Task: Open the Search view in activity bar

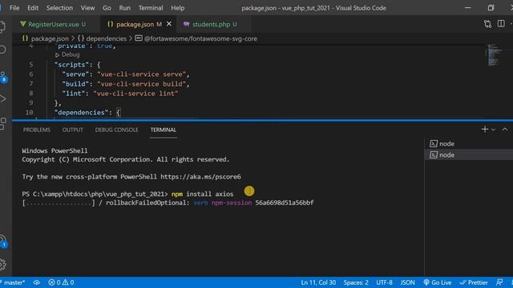Action: 3,50
